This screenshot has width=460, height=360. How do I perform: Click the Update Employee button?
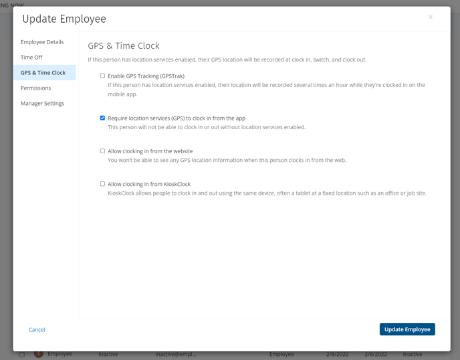[407, 329]
